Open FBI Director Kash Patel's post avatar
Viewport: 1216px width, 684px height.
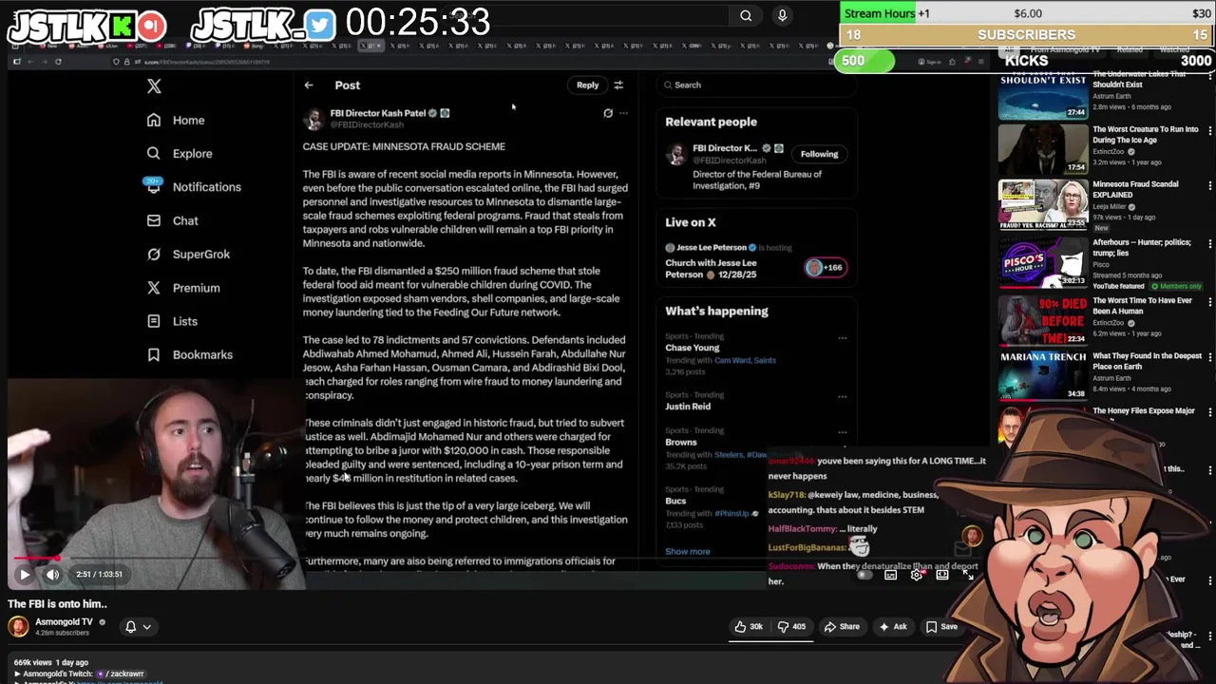(x=313, y=119)
